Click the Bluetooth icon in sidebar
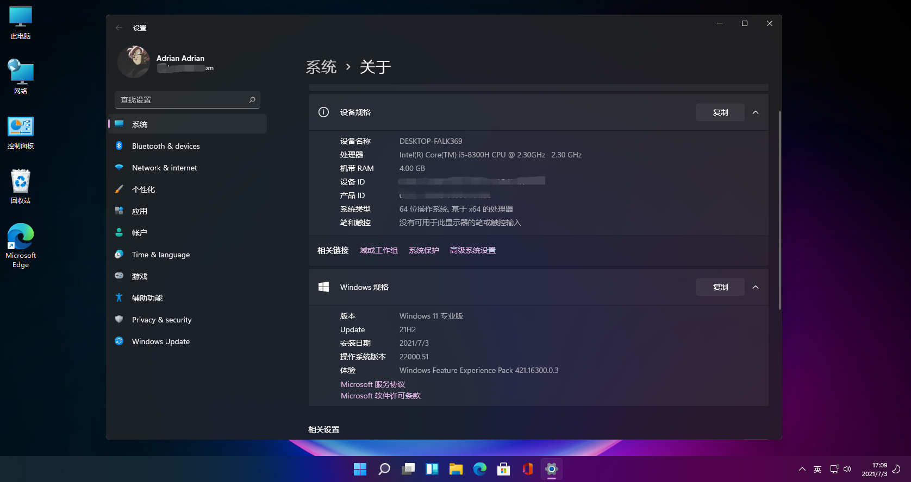The height and width of the screenshot is (482, 911). [x=119, y=145]
